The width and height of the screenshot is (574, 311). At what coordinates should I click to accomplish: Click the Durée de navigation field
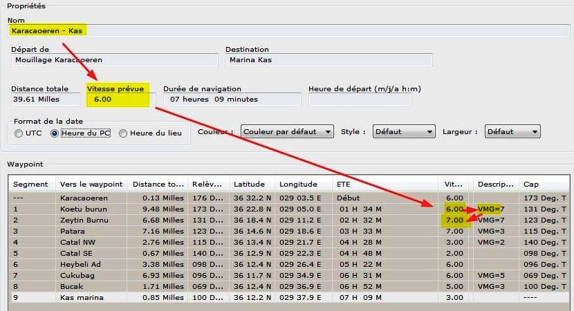(232, 100)
